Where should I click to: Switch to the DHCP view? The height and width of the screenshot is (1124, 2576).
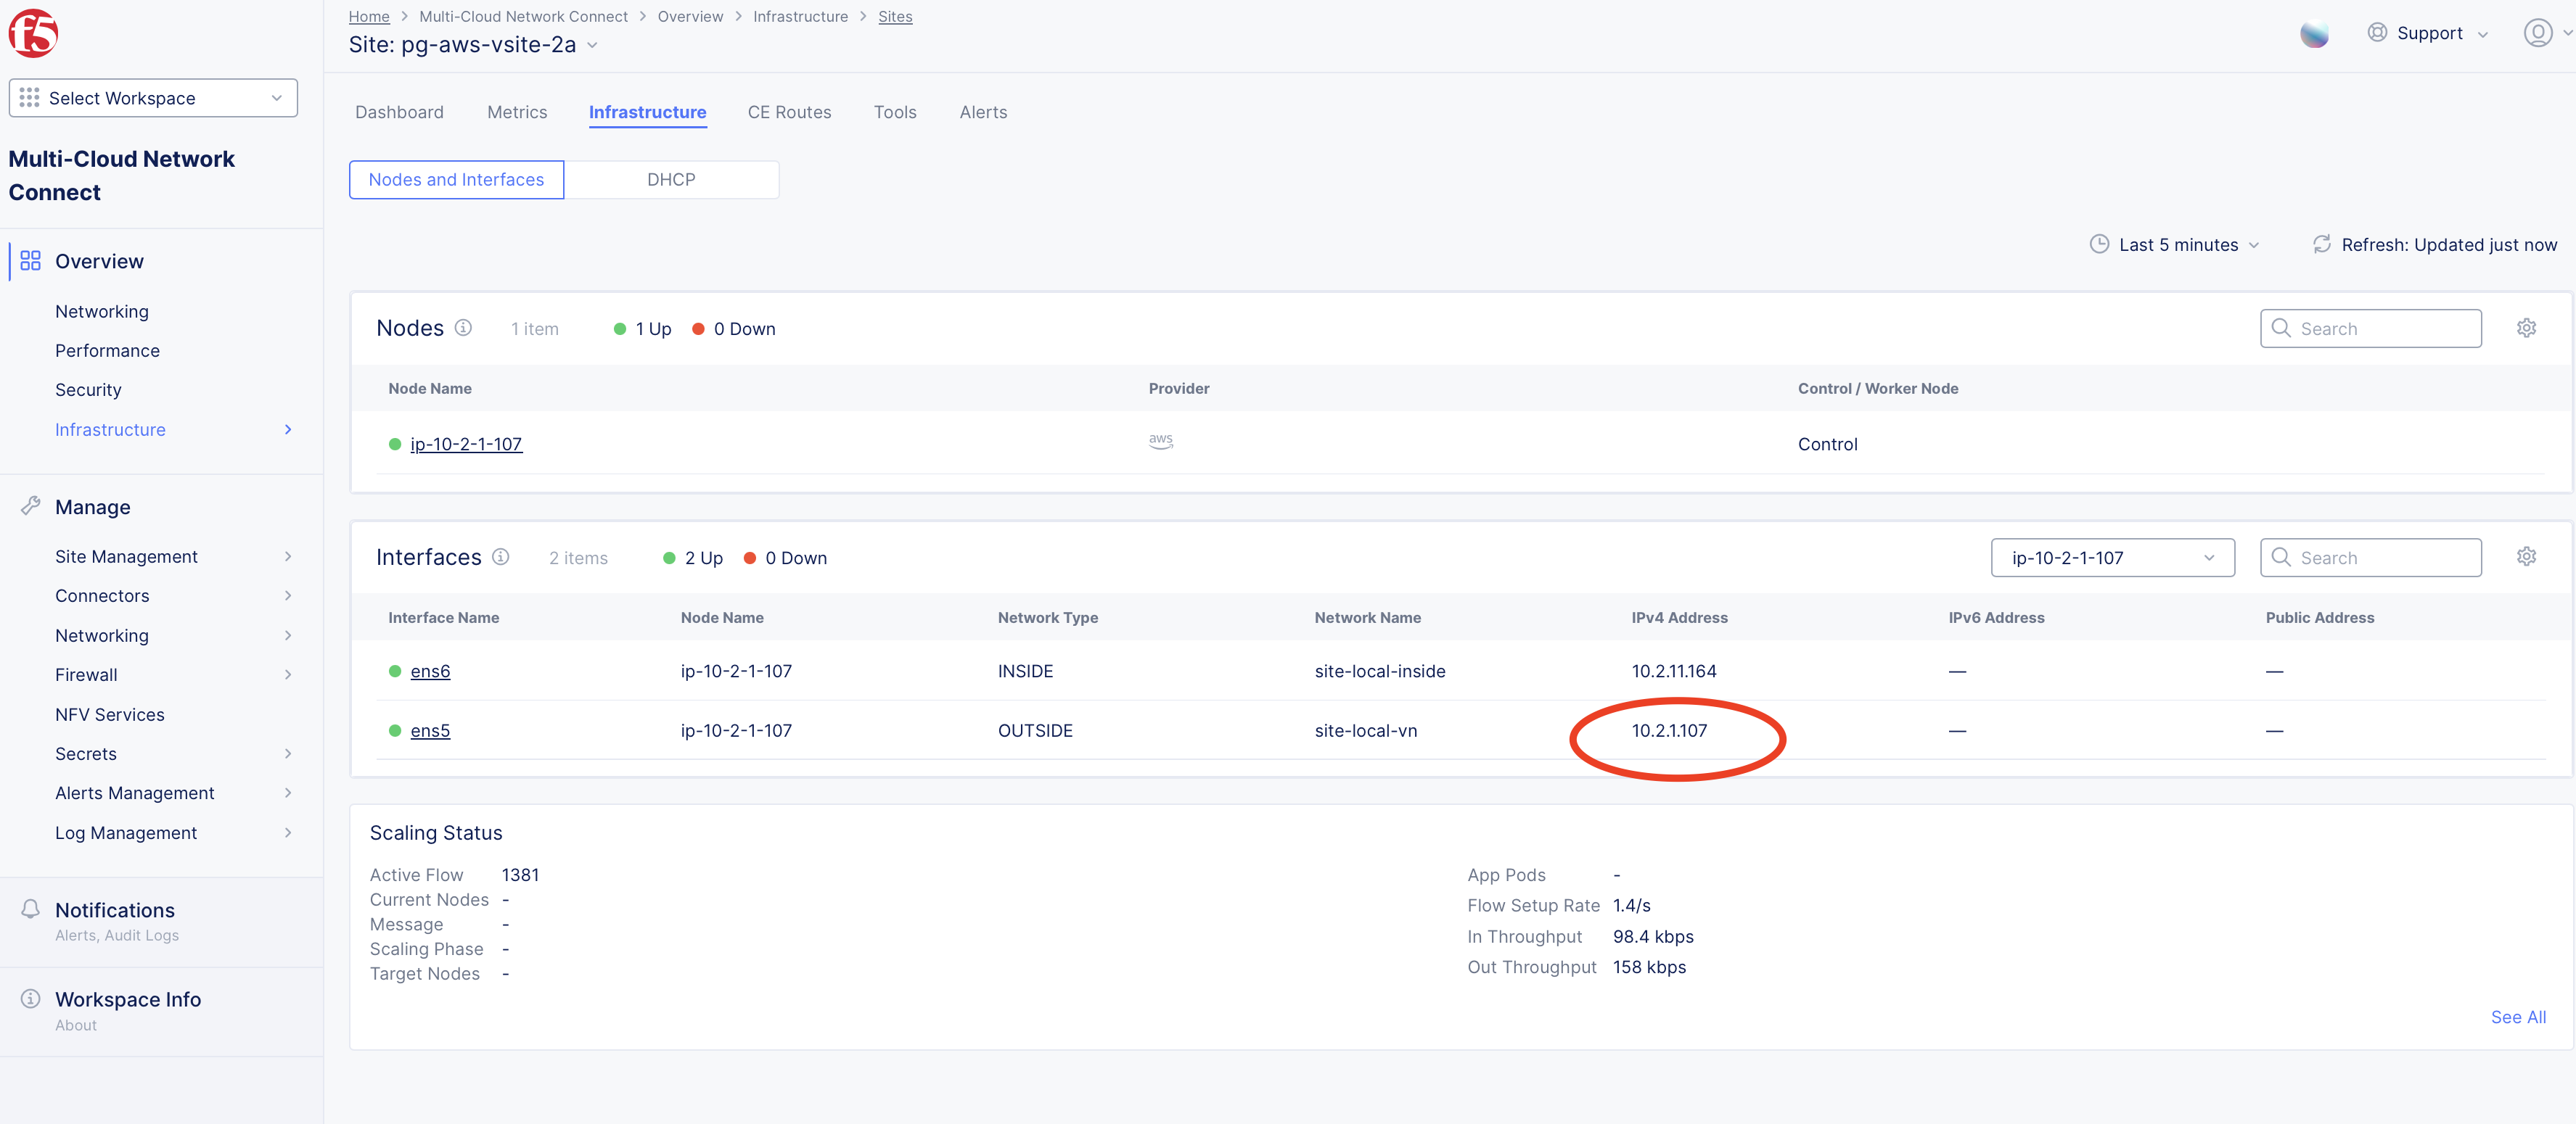tap(671, 180)
